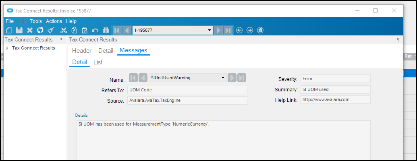The height and width of the screenshot is (161, 417).
Task: Click the Delete X toolbar icon
Action: (30, 30)
